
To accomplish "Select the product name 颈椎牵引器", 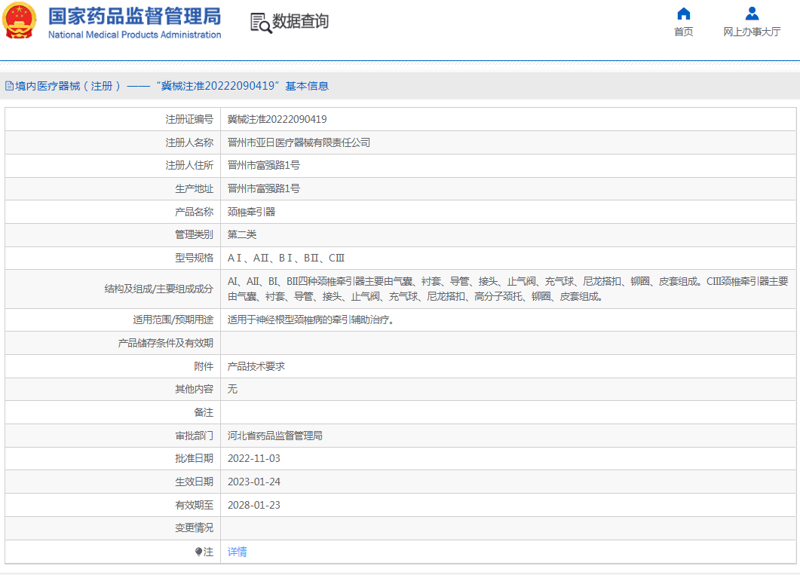I will click(x=251, y=212).
